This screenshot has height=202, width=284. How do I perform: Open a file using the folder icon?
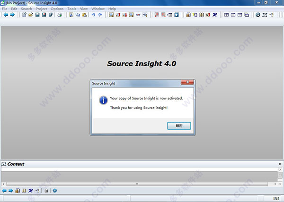tap(31, 15)
